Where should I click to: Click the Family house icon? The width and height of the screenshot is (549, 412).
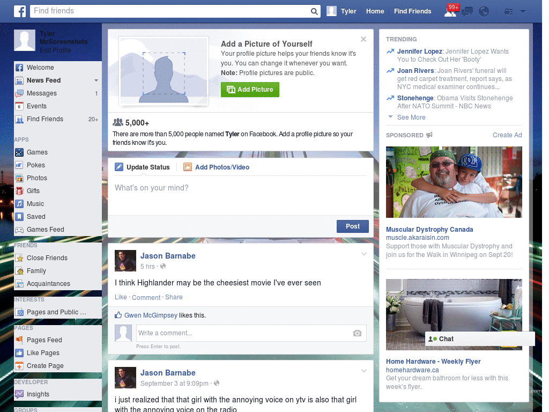point(19,271)
